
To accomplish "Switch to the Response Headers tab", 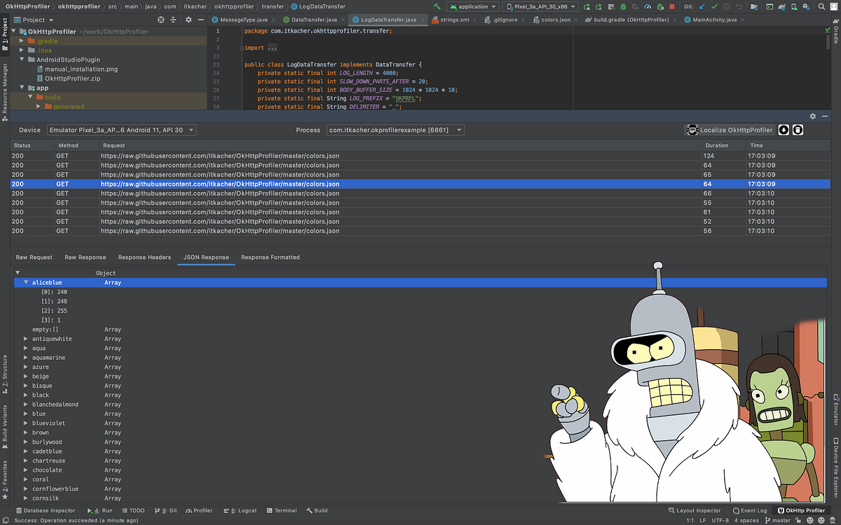I will coord(144,257).
